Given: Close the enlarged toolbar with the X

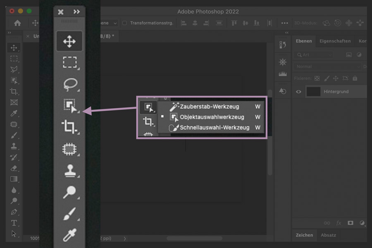Looking at the screenshot, I should point(61,12).
